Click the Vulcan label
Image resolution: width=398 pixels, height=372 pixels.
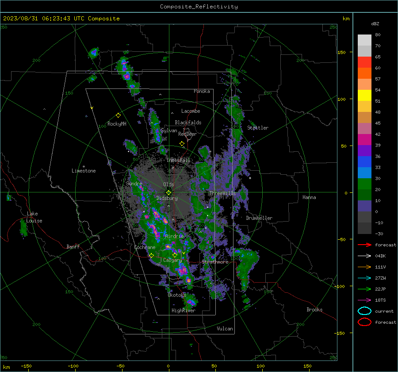click(x=225, y=329)
